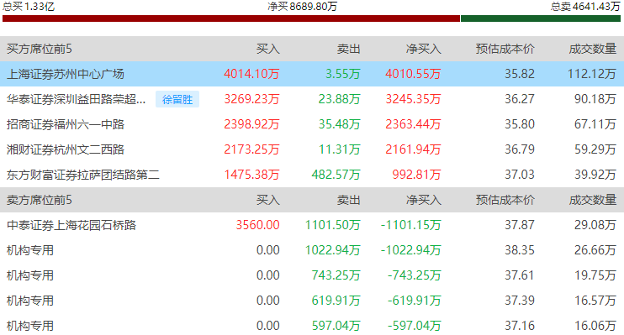Image resolution: width=624 pixels, height=335 pixels.
Task: Click 净买入 header in buyer seats table
Action: pos(424,49)
